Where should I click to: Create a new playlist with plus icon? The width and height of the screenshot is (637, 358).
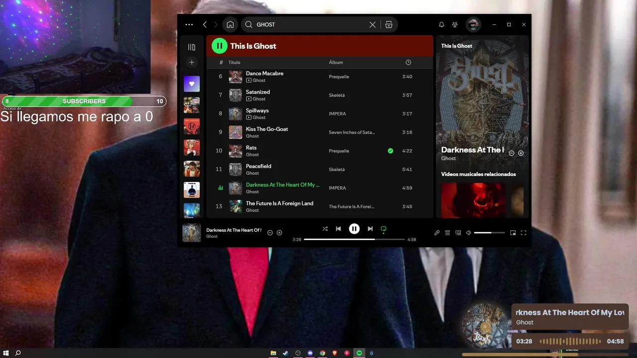point(192,62)
